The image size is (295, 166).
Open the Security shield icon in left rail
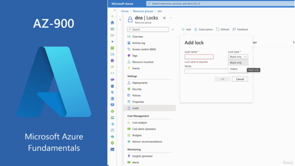tap(112, 143)
